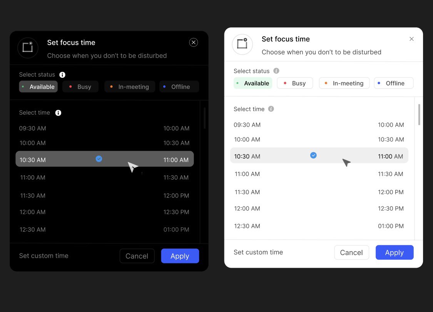Choose 11:30 AM – 12:00 PM slot in dark dialog
Viewport: 433px width, 312px height.
pos(104,195)
